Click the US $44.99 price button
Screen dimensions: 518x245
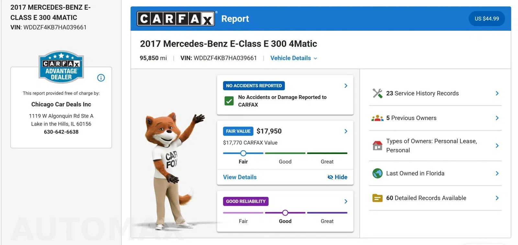pos(487,19)
